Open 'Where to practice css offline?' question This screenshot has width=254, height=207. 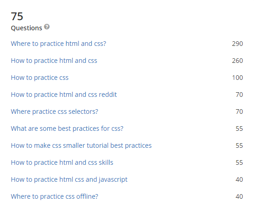(x=54, y=196)
